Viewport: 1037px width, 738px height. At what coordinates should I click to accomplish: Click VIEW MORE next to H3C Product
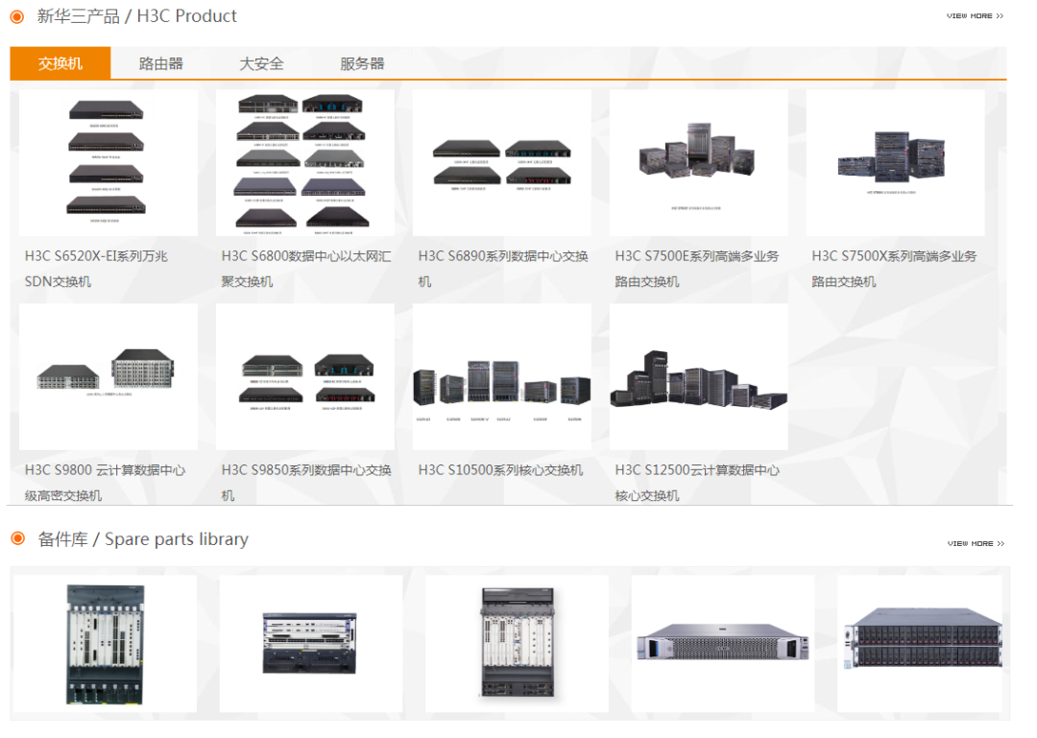(x=975, y=16)
